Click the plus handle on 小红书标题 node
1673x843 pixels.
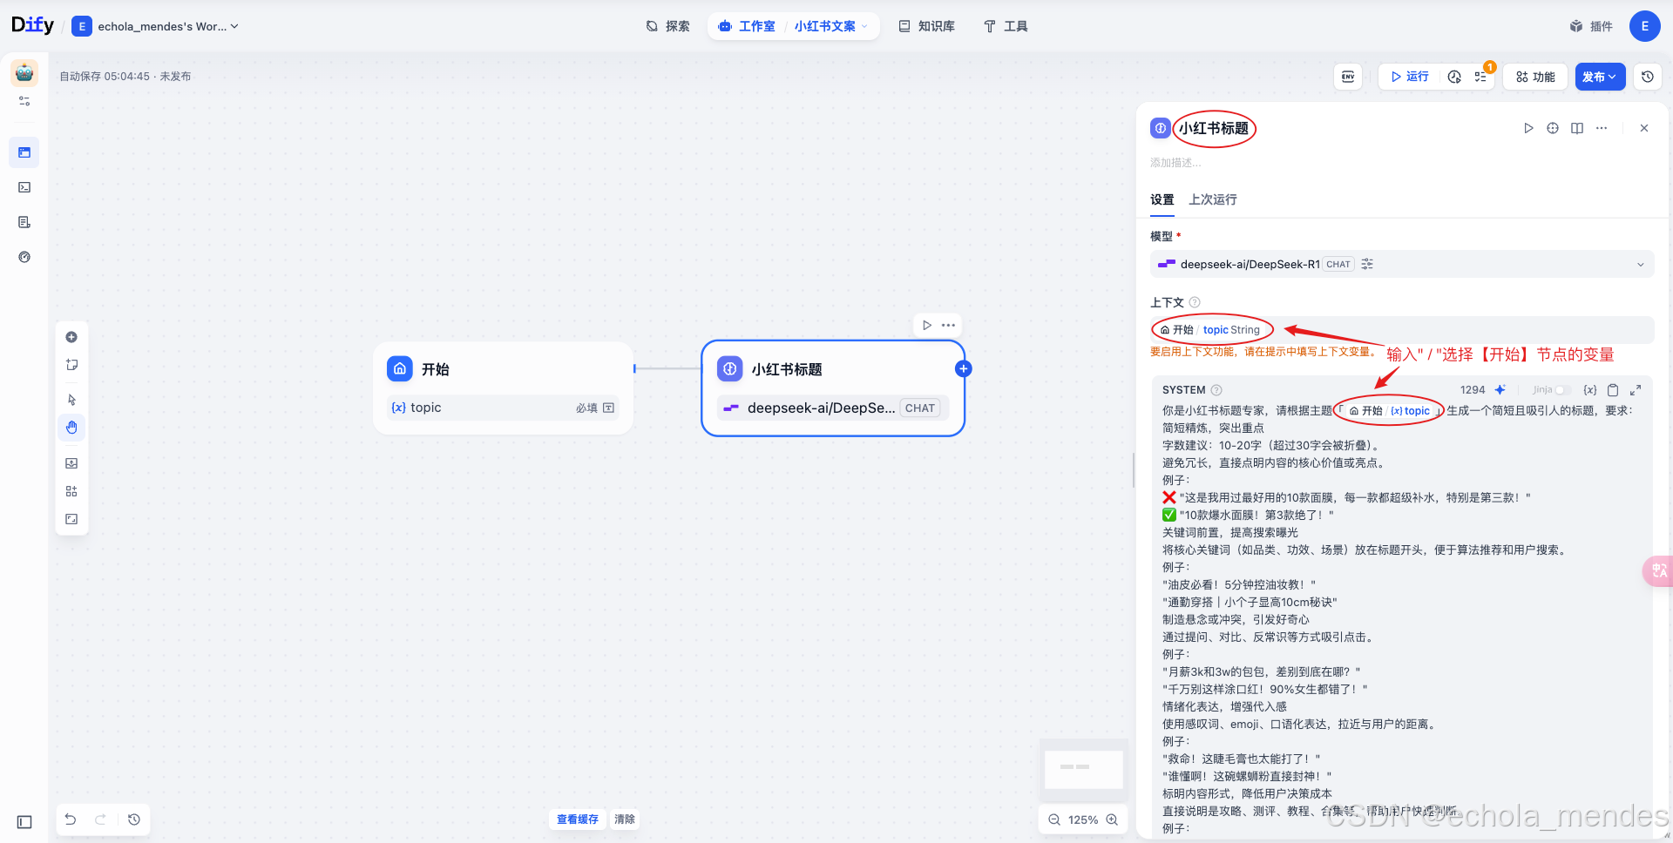pyautogui.click(x=963, y=368)
